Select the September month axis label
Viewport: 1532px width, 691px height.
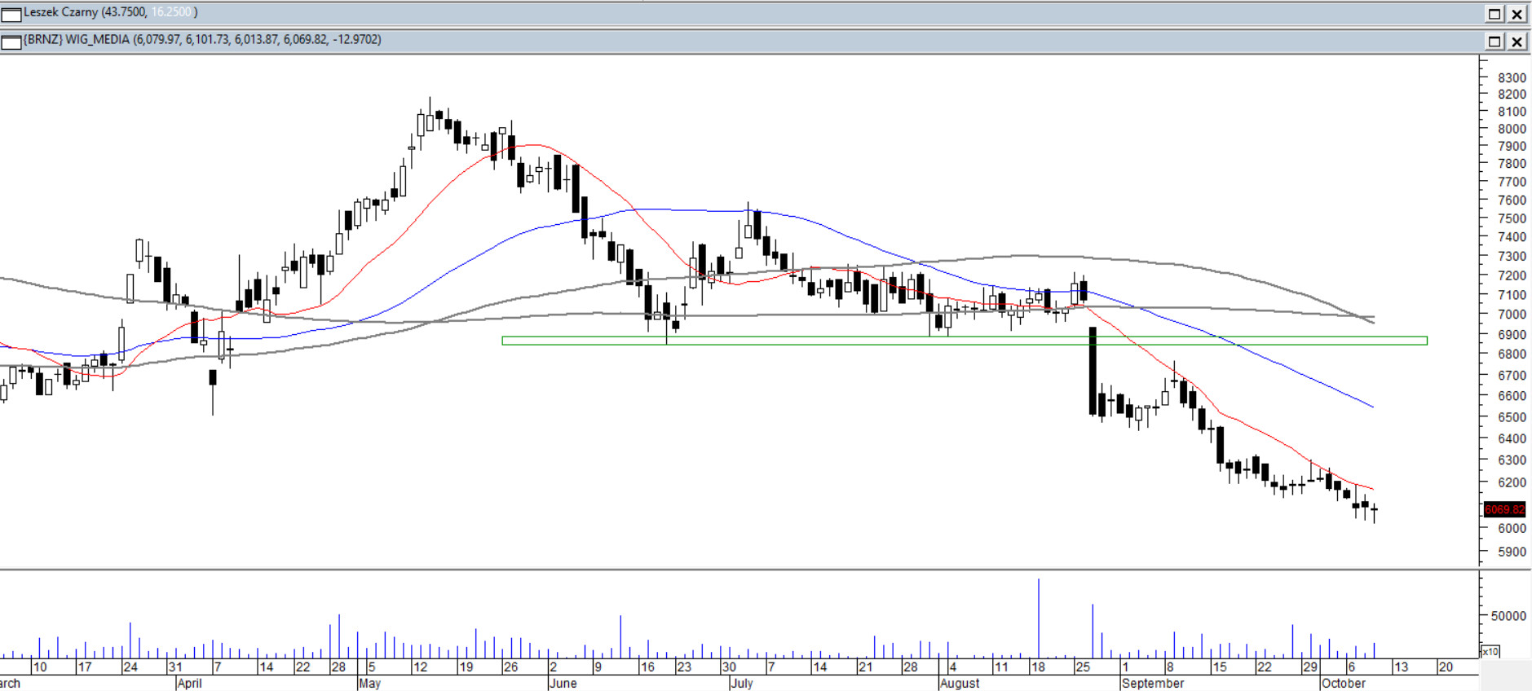(x=1153, y=683)
